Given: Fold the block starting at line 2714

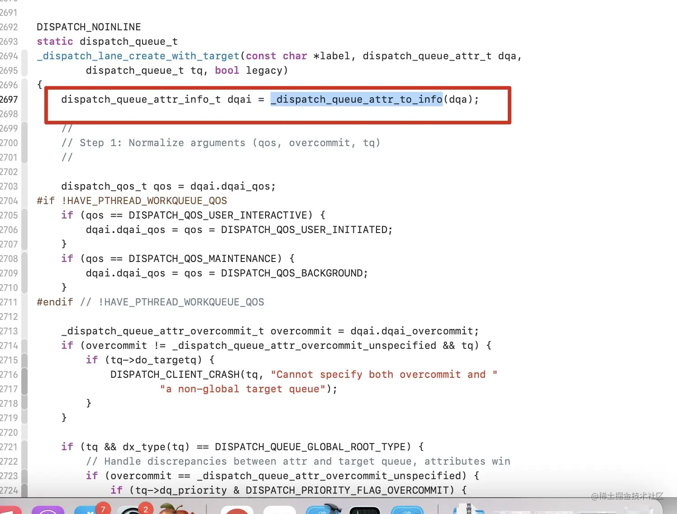Looking at the screenshot, I should 25,345.
